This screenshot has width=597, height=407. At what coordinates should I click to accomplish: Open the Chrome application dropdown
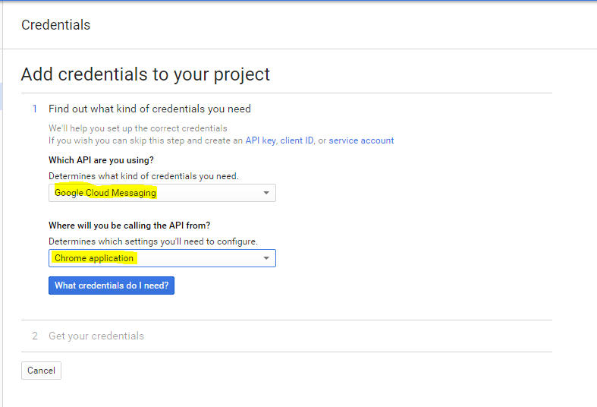coord(162,258)
